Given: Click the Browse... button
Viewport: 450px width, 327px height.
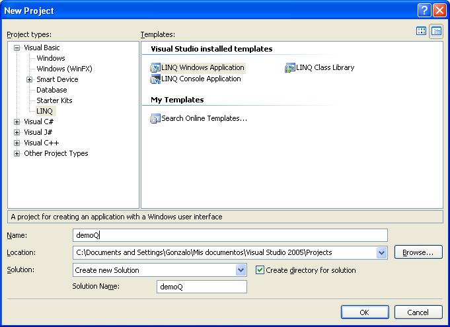Looking at the screenshot, I should click(x=418, y=252).
